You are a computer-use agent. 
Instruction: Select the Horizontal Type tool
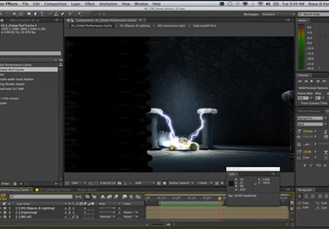pos(42,14)
